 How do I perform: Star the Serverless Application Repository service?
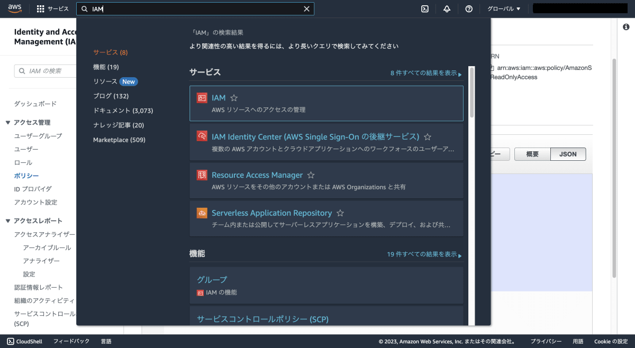[x=340, y=213]
